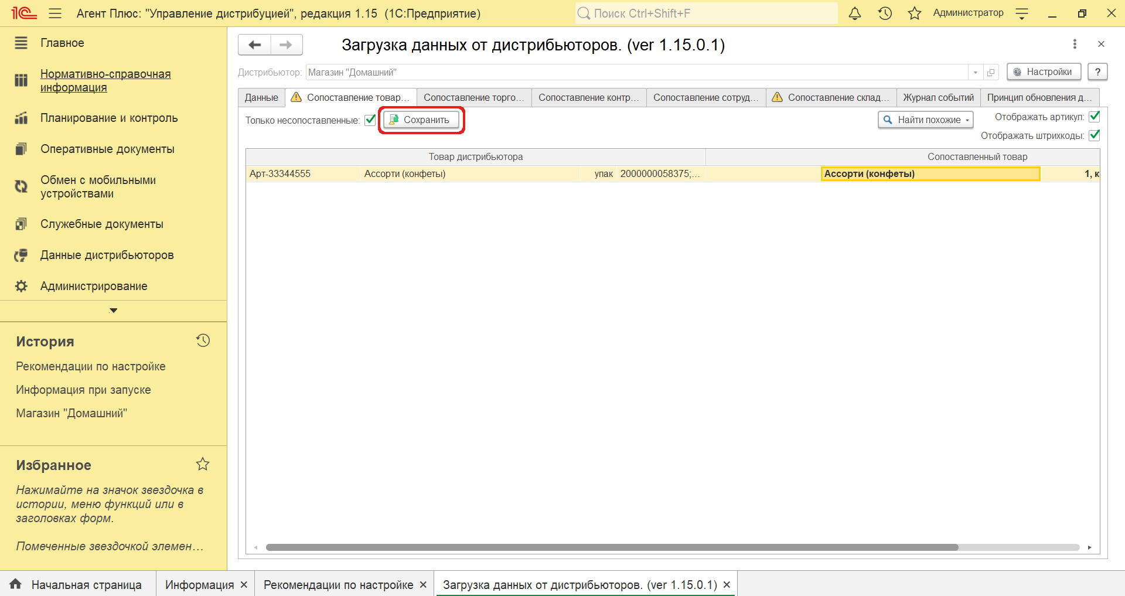Open Магазин "Домашний" from History
1125x596 pixels.
tap(71, 413)
